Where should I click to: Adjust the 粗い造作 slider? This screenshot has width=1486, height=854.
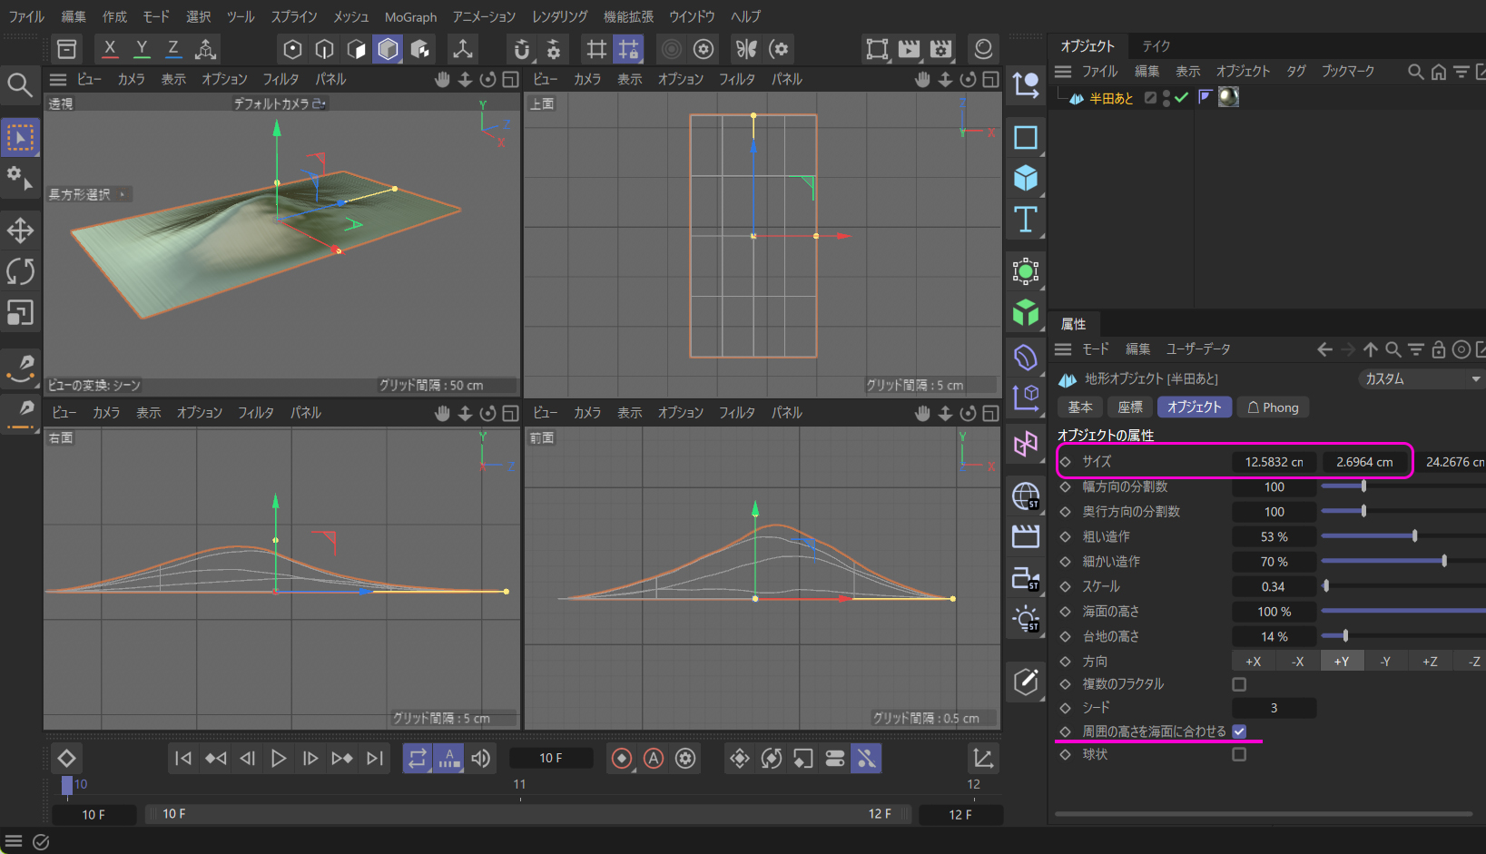pyautogui.click(x=1414, y=536)
